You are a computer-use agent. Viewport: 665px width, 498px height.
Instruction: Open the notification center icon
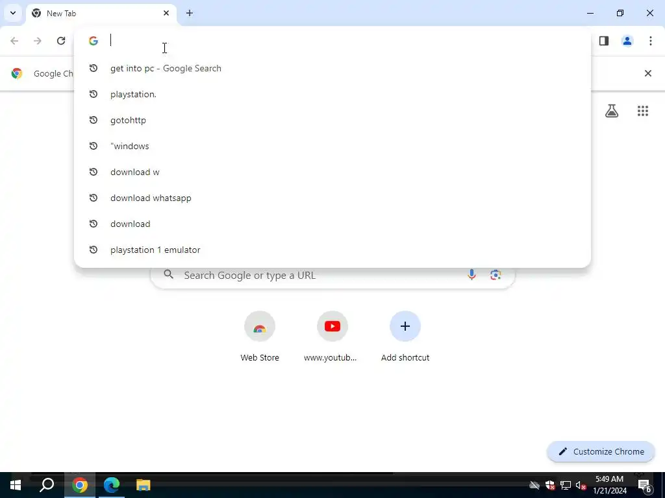click(x=645, y=485)
